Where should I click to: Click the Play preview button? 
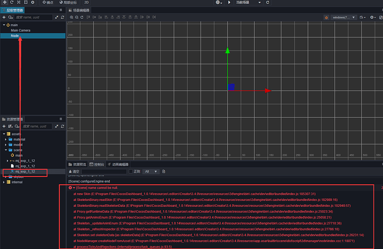(229, 2)
